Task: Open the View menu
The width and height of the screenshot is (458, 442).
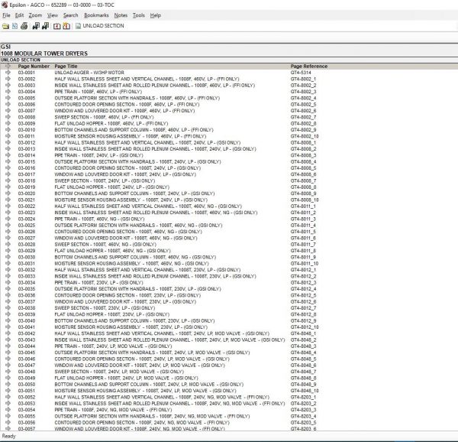Action: (x=53, y=15)
